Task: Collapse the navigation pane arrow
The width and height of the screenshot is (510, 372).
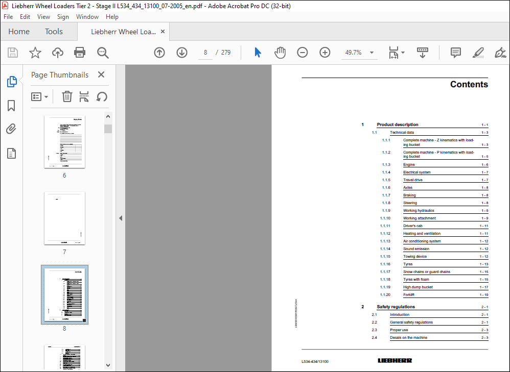Action: 121,218
